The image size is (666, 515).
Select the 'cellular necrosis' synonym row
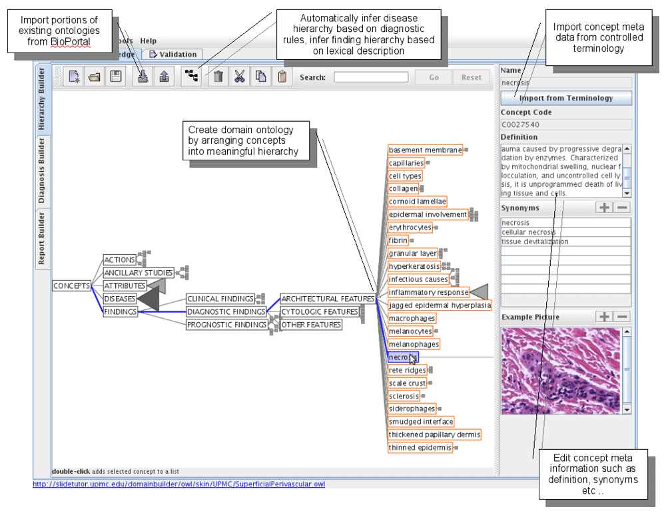pos(565,232)
